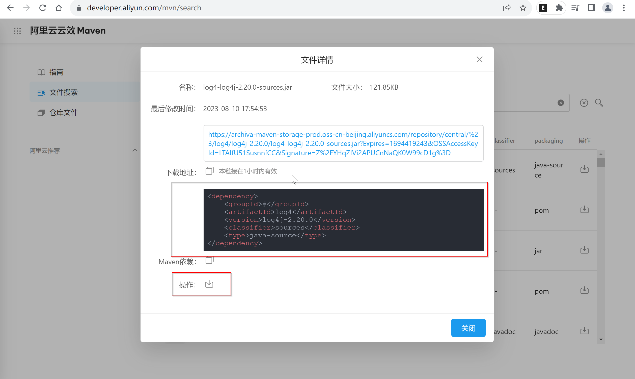Click the 关闭 button to dismiss dialog
Viewport: 635px width, 379px height.
pos(468,327)
